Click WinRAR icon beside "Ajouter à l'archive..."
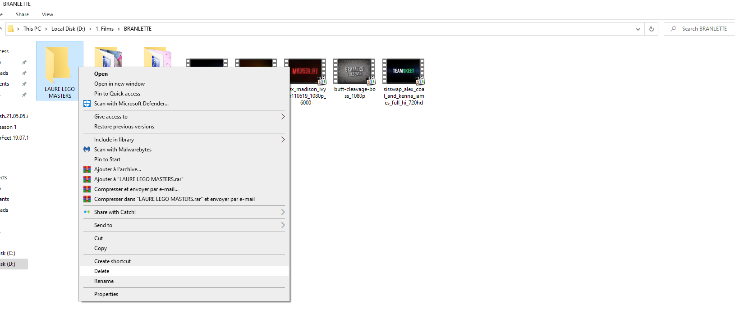This screenshot has width=735, height=319. (x=87, y=169)
